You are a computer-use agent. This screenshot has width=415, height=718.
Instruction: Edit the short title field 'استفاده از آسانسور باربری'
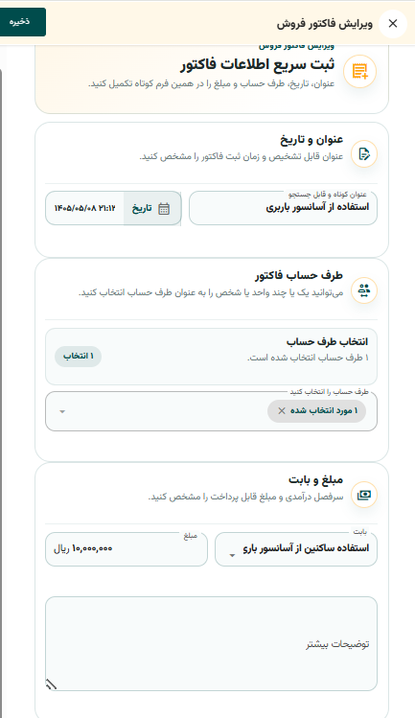click(x=283, y=208)
